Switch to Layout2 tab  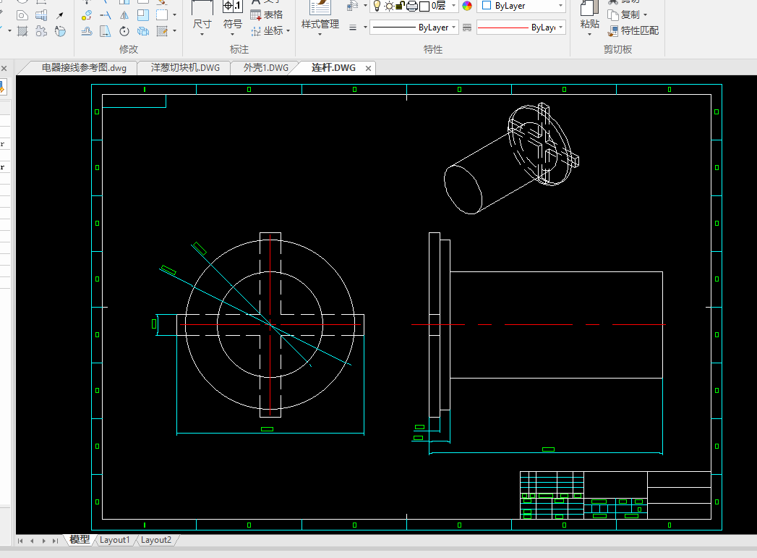(156, 540)
